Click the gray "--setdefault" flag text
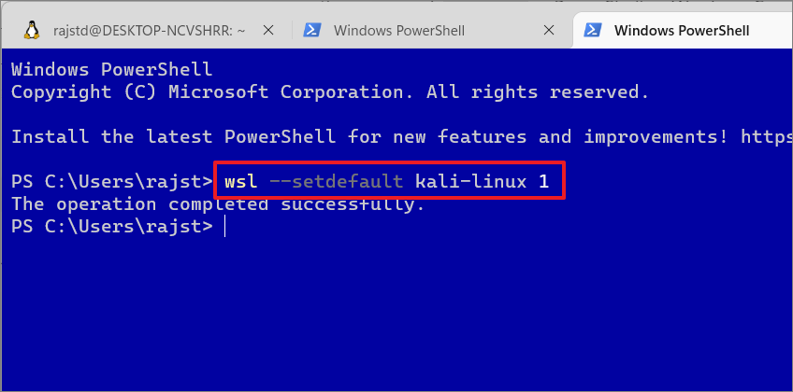This screenshot has height=392, width=793. (x=337, y=181)
